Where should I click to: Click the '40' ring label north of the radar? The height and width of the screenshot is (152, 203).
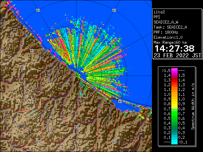point(76,25)
